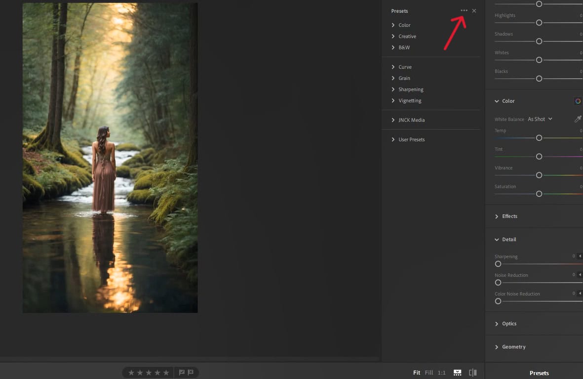Expand the Vignetting presets group

coord(406,100)
